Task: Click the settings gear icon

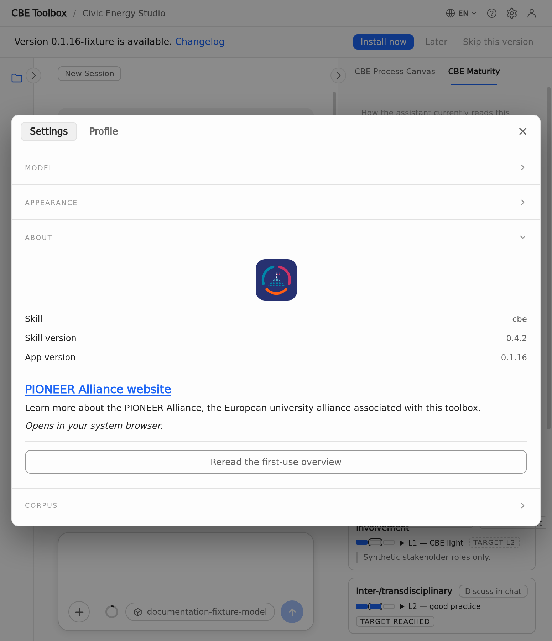Action: coord(512,13)
